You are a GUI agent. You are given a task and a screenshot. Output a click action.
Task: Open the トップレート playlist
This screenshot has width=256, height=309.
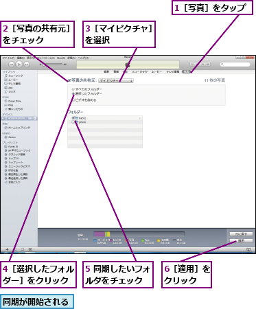click(14, 162)
